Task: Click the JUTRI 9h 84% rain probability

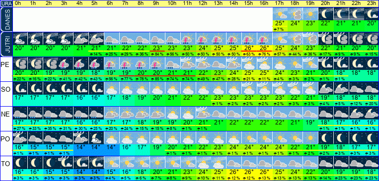Action: (157, 55)
